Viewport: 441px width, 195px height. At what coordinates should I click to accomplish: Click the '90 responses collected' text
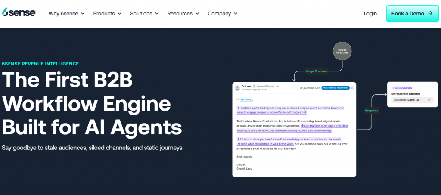pyautogui.click(x=406, y=94)
